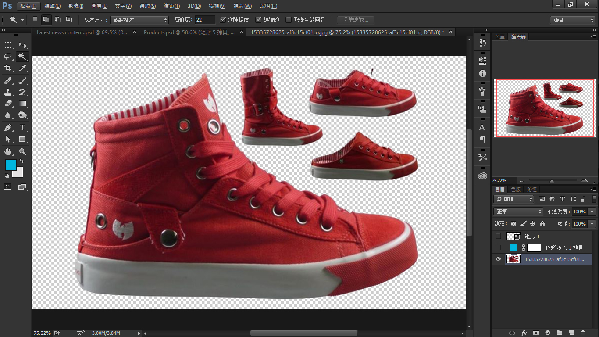Viewport: 599px width, 337px height.
Task: Click the 調整邊緣 Refine Edge button
Action: [x=356, y=20]
